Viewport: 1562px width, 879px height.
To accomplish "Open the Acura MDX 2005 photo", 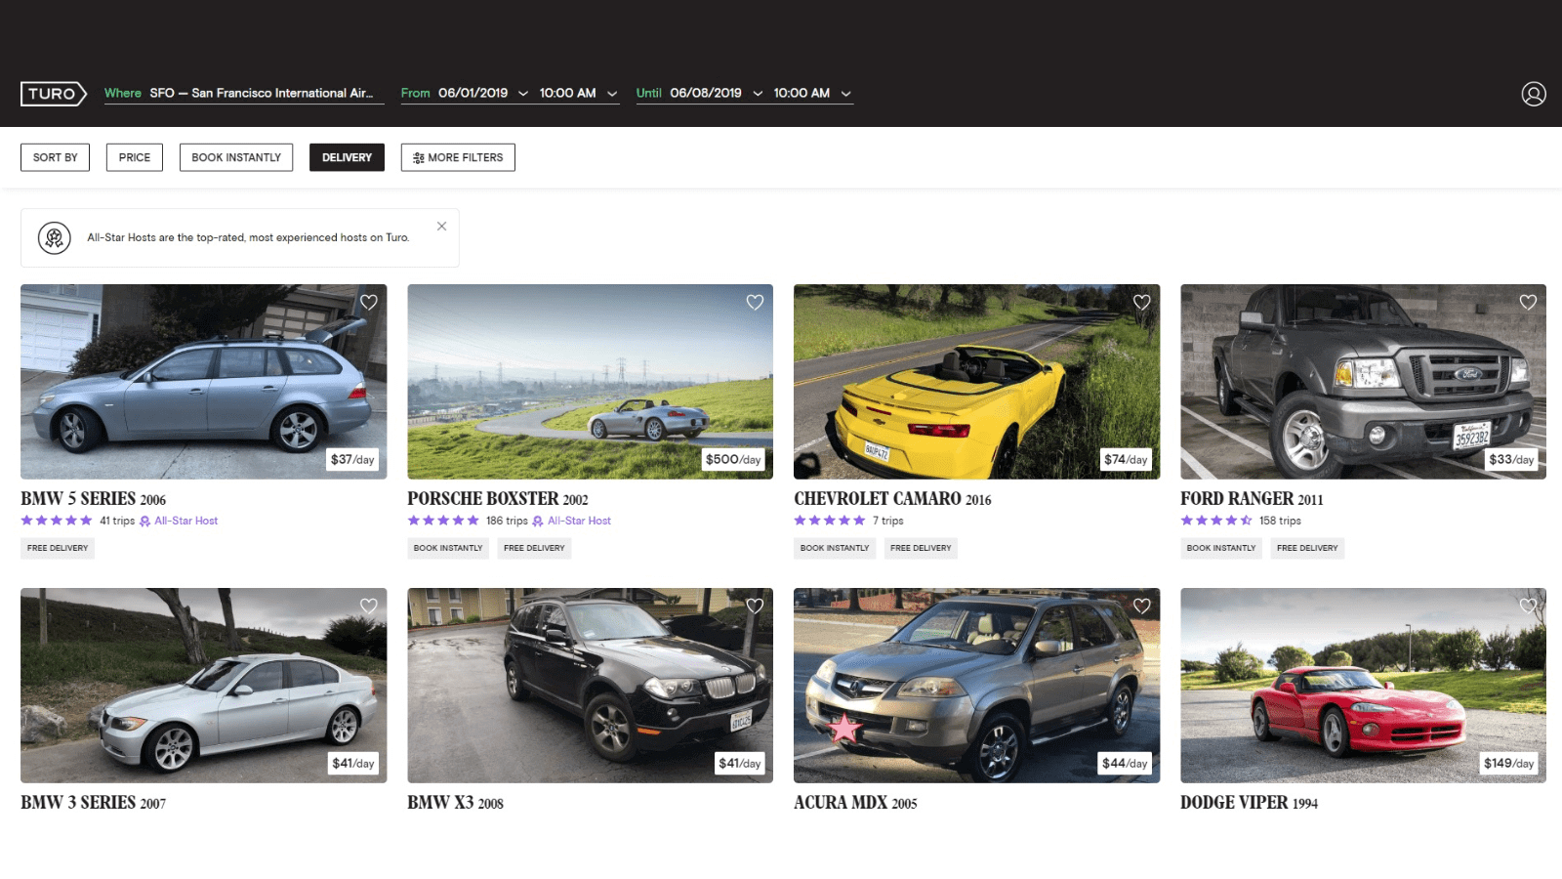I will [x=976, y=686].
